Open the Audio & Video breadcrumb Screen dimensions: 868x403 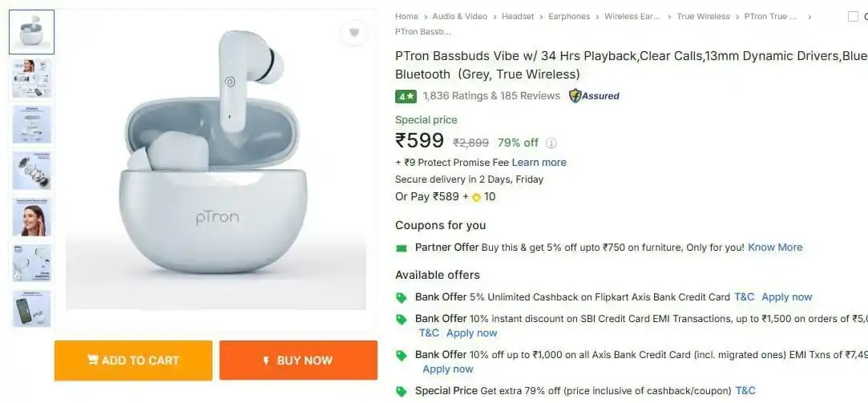[459, 17]
